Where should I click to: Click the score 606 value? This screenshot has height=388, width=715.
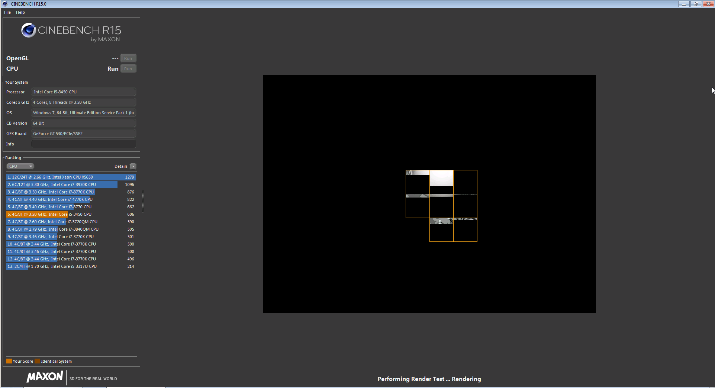pos(131,214)
